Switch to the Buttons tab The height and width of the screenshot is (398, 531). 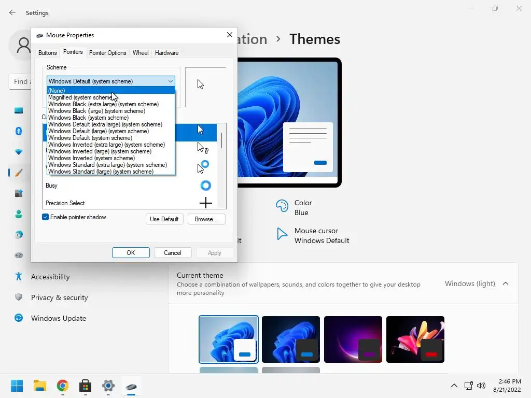47,53
